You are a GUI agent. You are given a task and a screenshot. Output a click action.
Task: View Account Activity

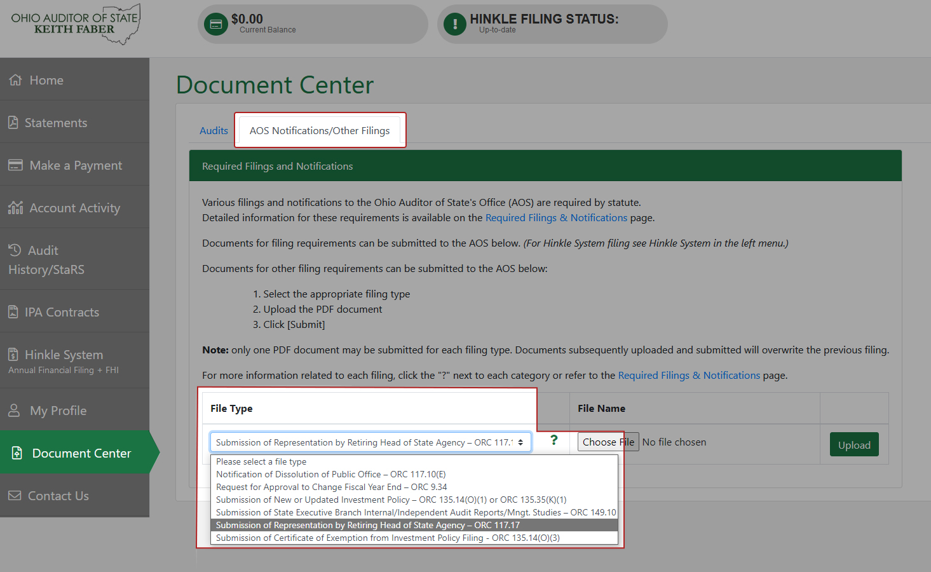coord(74,207)
